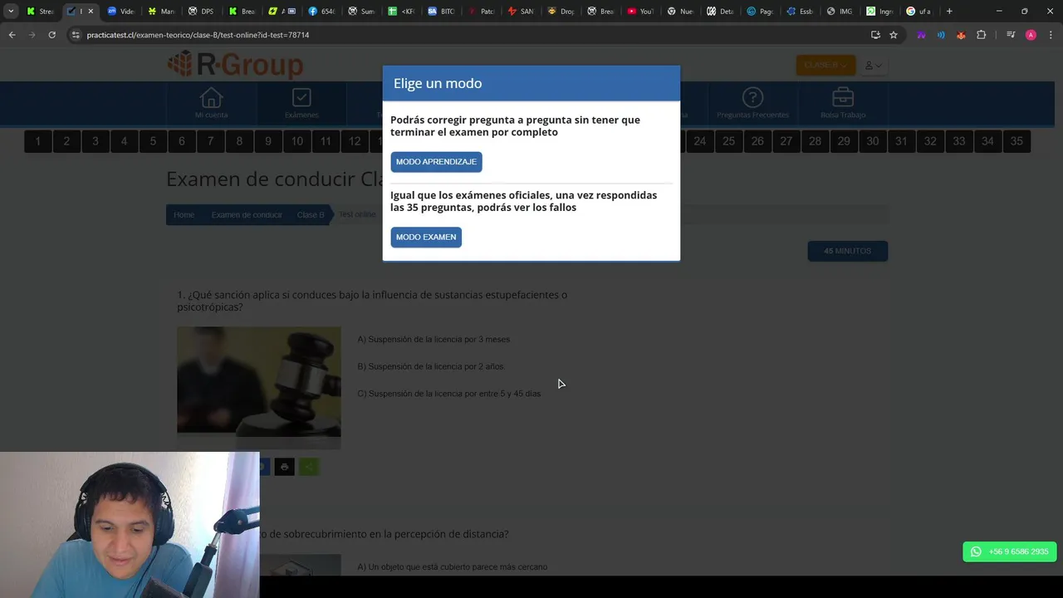Jump to question number 5
This screenshot has height=598, width=1063.
point(153,141)
